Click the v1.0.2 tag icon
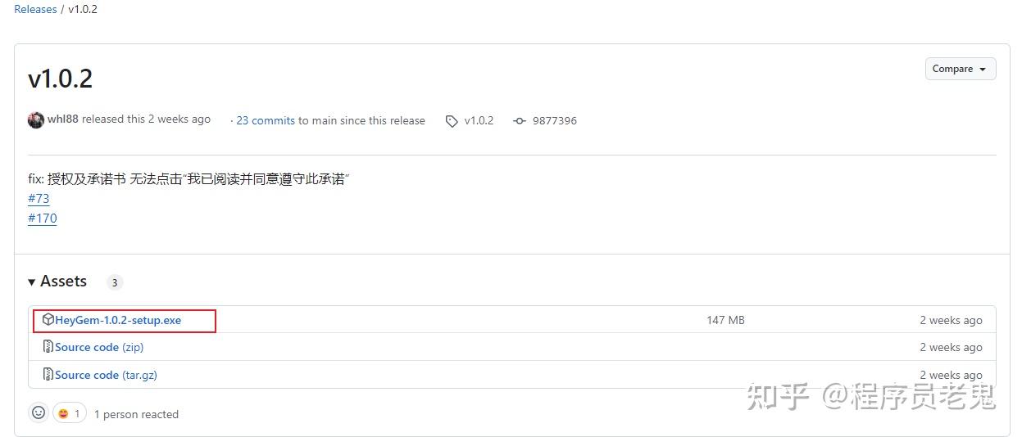This screenshot has width=1022, height=437. (x=452, y=121)
